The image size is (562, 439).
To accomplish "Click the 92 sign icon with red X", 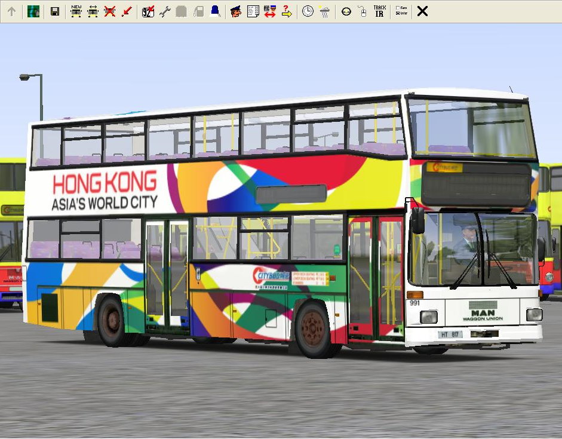I will click(148, 11).
